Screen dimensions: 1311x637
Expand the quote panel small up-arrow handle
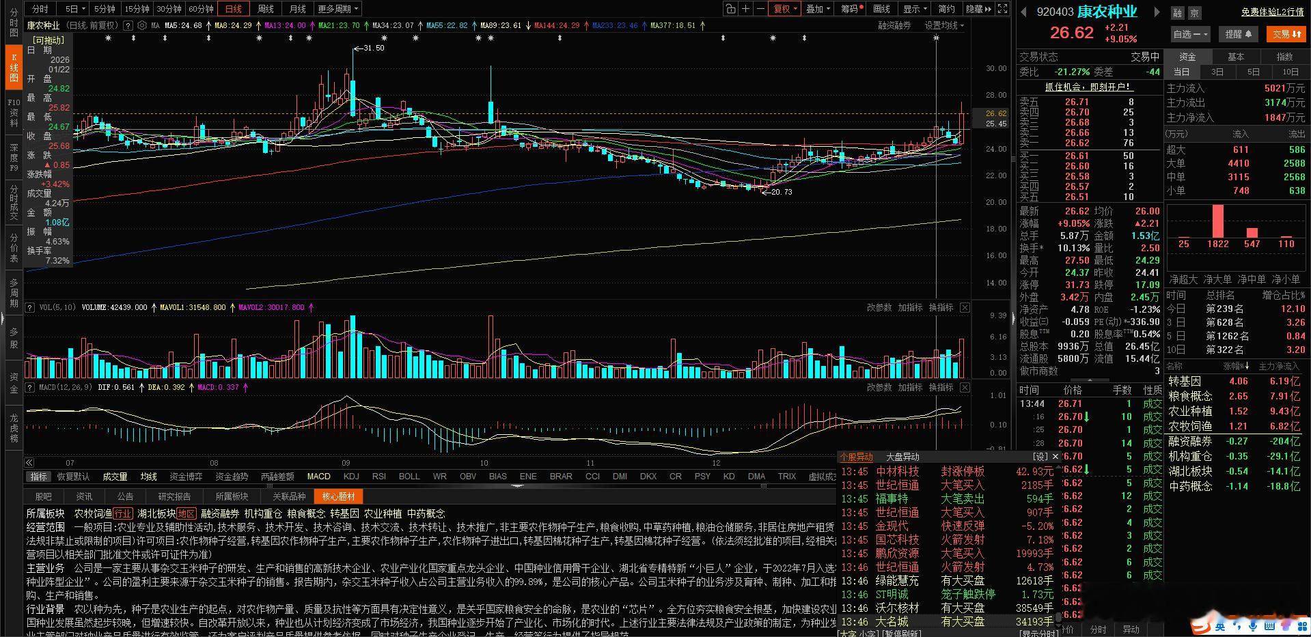pos(1089,380)
